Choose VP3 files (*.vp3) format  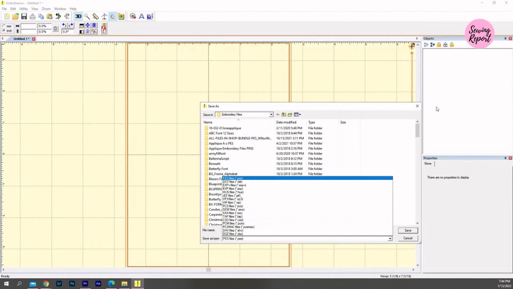[307, 199]
